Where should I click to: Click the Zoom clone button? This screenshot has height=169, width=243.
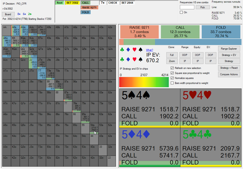(172, 61)
